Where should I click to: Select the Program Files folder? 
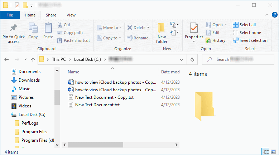[31, 132]
